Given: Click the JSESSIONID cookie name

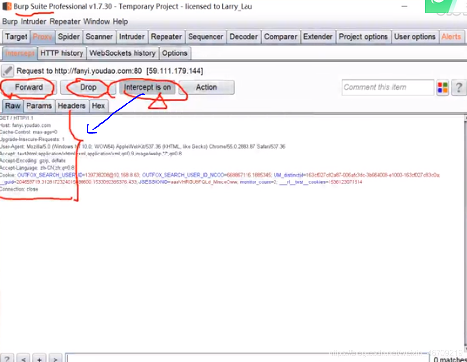Looking at the screenshot, I should coord(153,182).
